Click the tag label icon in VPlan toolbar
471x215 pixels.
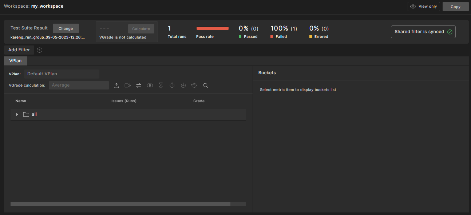(127, 85)
